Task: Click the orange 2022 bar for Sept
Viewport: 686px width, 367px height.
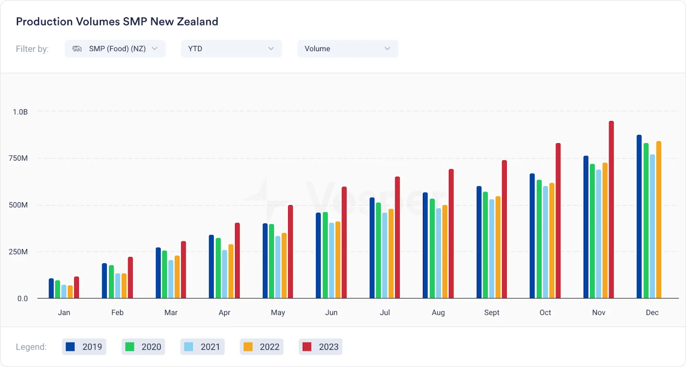Action: click(x=498, y=247)
